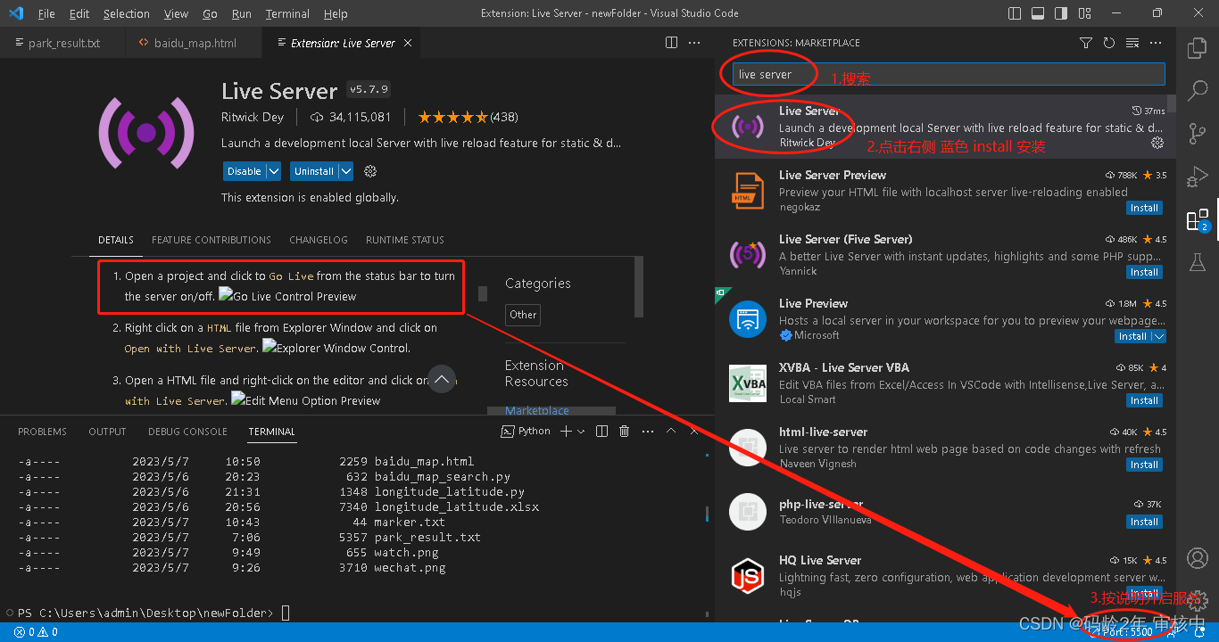Click the Live Server extension logo image

[145, 133]
